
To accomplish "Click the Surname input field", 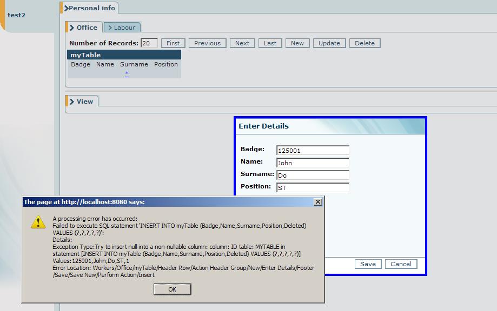I will click(312, 175).
